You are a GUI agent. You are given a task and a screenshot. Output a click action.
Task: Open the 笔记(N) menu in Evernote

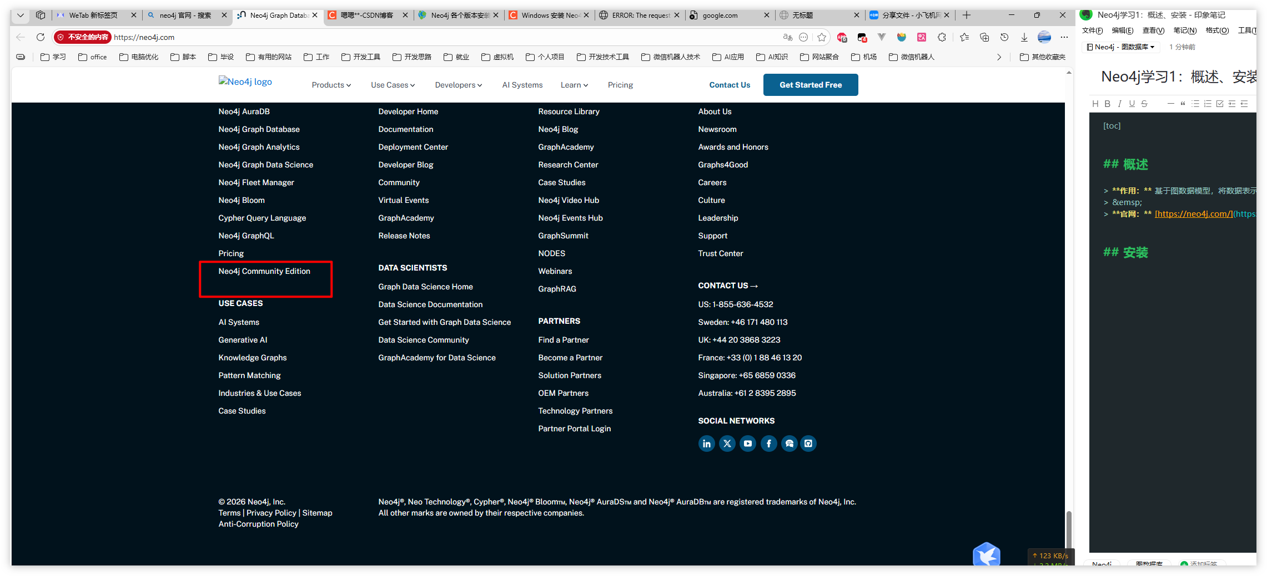pos(1185,30)
